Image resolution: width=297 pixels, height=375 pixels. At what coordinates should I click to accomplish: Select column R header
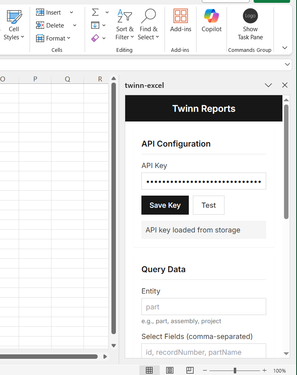coord(96,79)
